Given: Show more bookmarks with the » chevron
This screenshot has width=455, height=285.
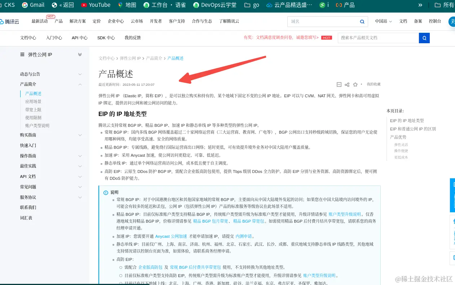Looking at the screenshot, I should click(x=420, y=5).
